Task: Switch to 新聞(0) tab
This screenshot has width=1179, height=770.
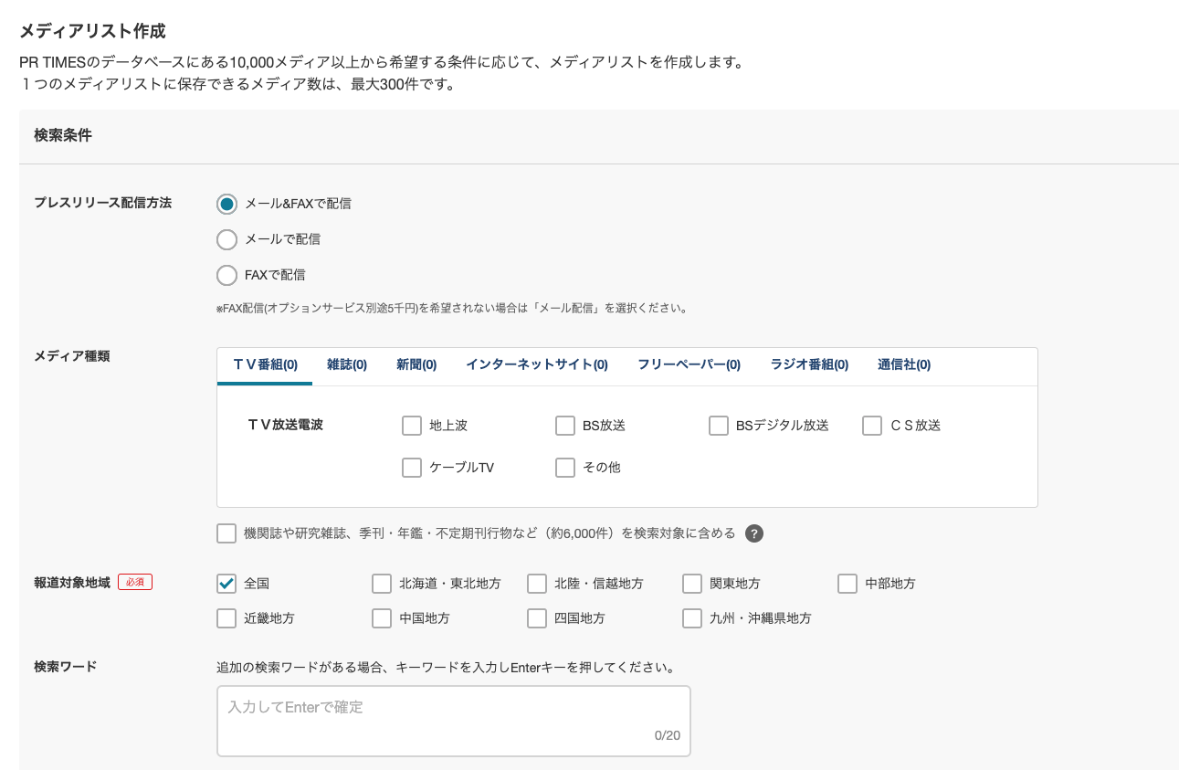Action: [x=416, y=364]
